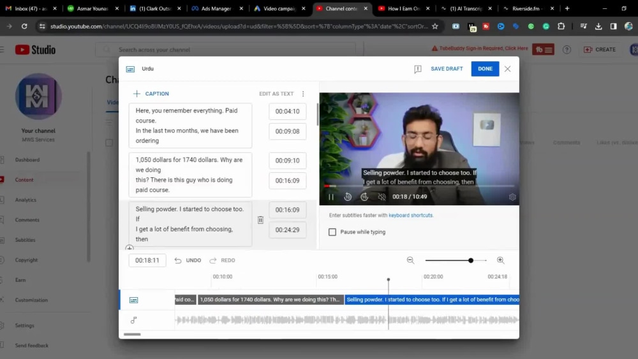Open Customization in Studio sidebar
Viewport: 638px width, 359px height.
[x=31, y=300]
